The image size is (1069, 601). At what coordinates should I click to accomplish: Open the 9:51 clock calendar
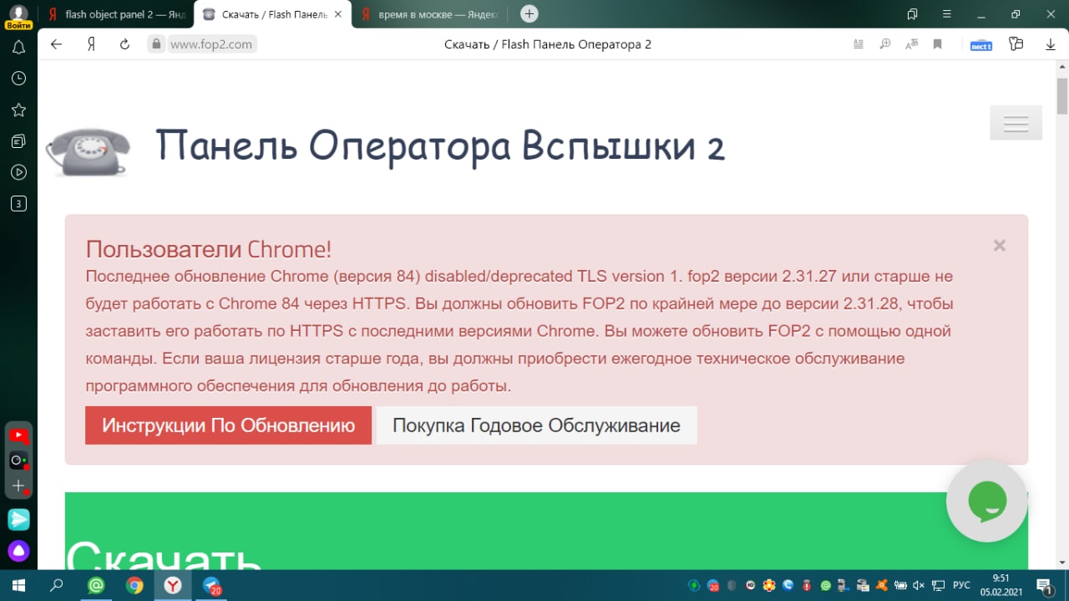click(1001, 585)
